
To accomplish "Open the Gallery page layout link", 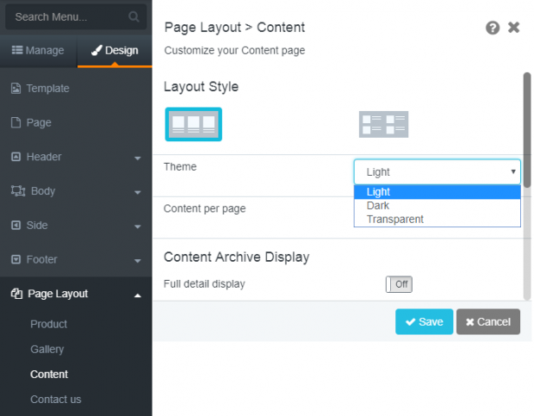I will (x=47, y=350).
